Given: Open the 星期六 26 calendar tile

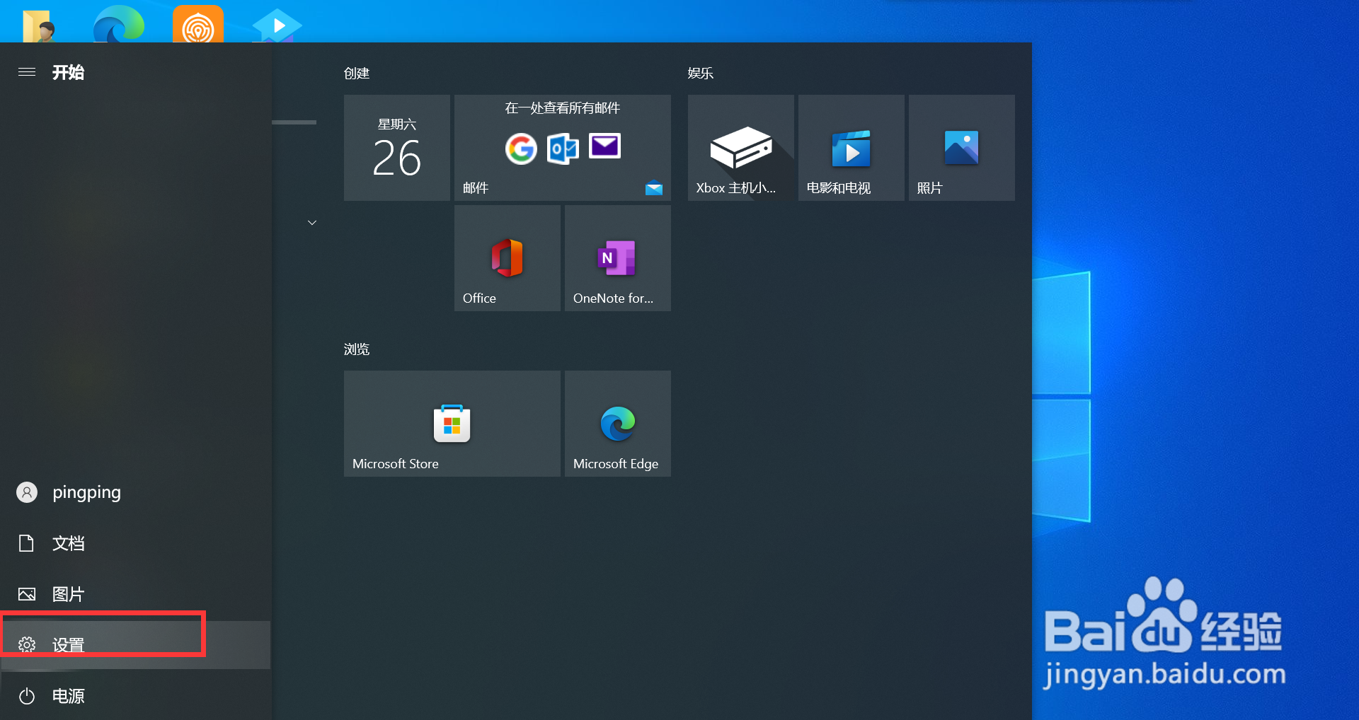Looking at the screenshot, I should [397, 148].
